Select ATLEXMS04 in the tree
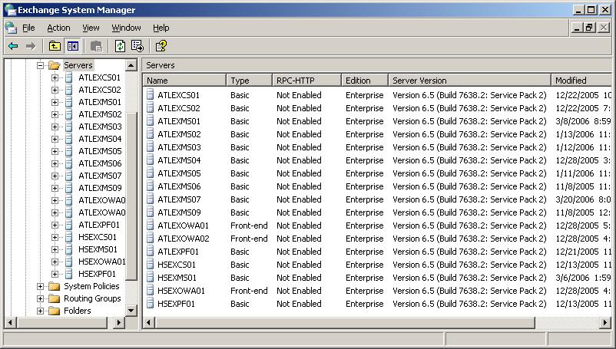The width and height of the screenshot is (616, 349). 100,139
